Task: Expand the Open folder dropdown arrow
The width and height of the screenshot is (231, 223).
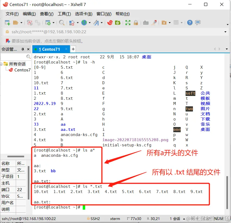Action: 21,23
